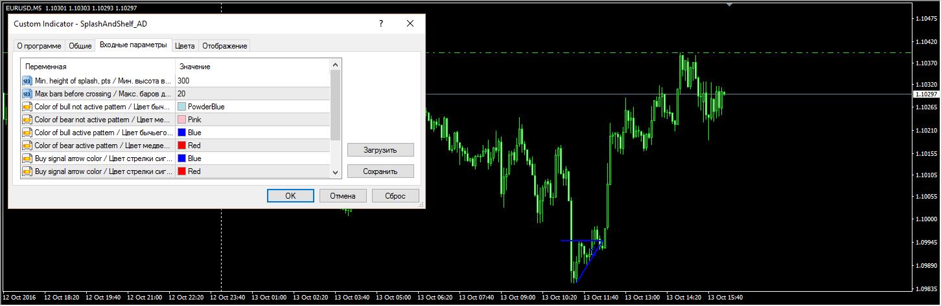Reset parameters with the Сброс button
Image resolution: width=941 pixels, height=306 pixels.
click(x=395, y=195)
